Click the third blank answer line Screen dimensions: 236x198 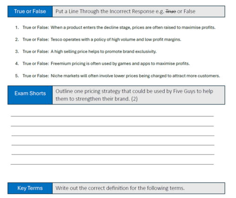(x=113, y=136)
